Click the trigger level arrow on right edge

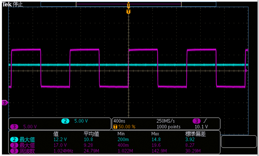246,71
